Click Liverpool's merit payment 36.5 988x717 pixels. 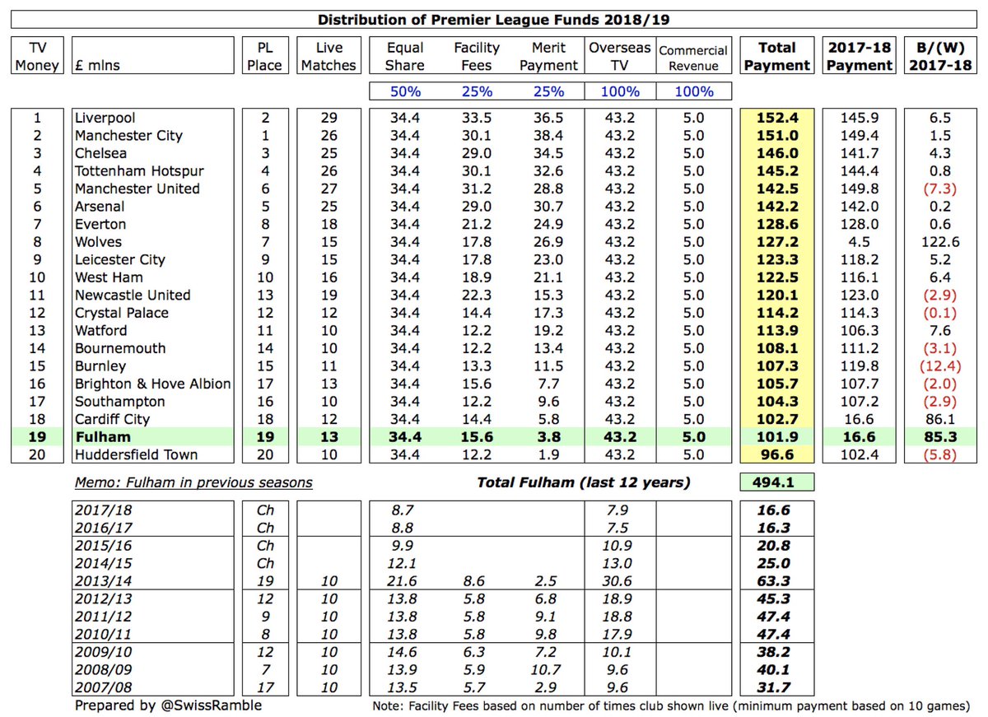click(549, 118)
